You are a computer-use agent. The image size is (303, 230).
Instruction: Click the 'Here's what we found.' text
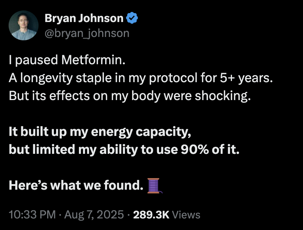76,185
